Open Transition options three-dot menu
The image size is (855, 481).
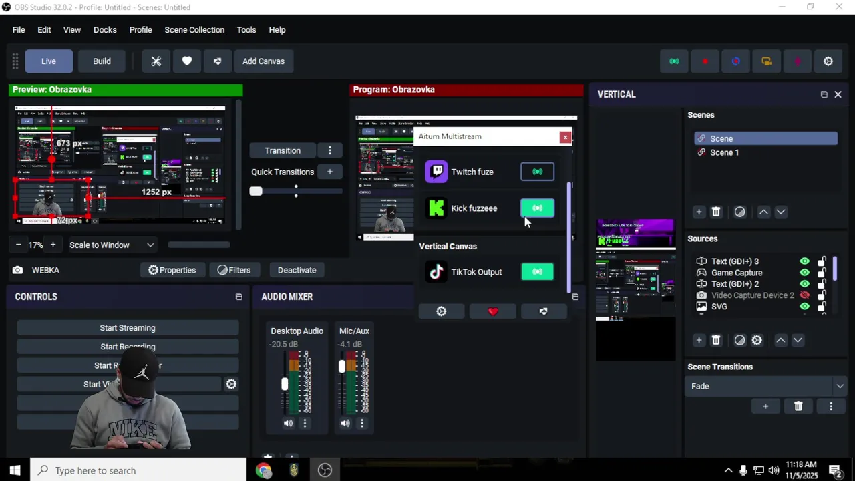tap(329, 150)
